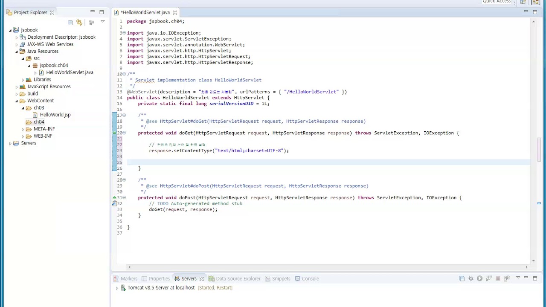Toggle Link with Editor in Project Explorer
Image resolution: width=546 pixels, height=307 pixels.
point(79,22)
